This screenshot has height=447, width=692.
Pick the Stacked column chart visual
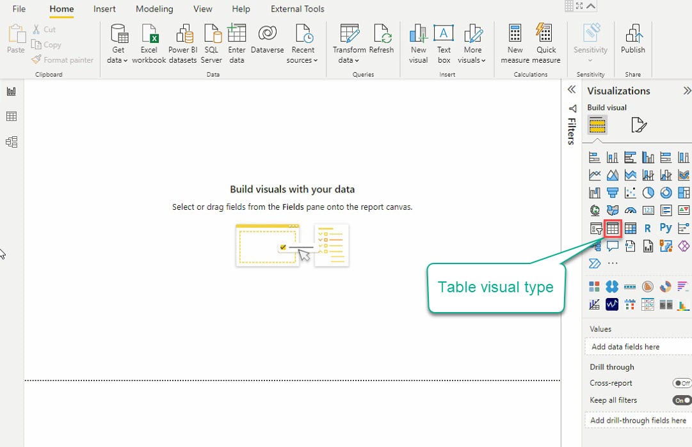coord(612,157)
